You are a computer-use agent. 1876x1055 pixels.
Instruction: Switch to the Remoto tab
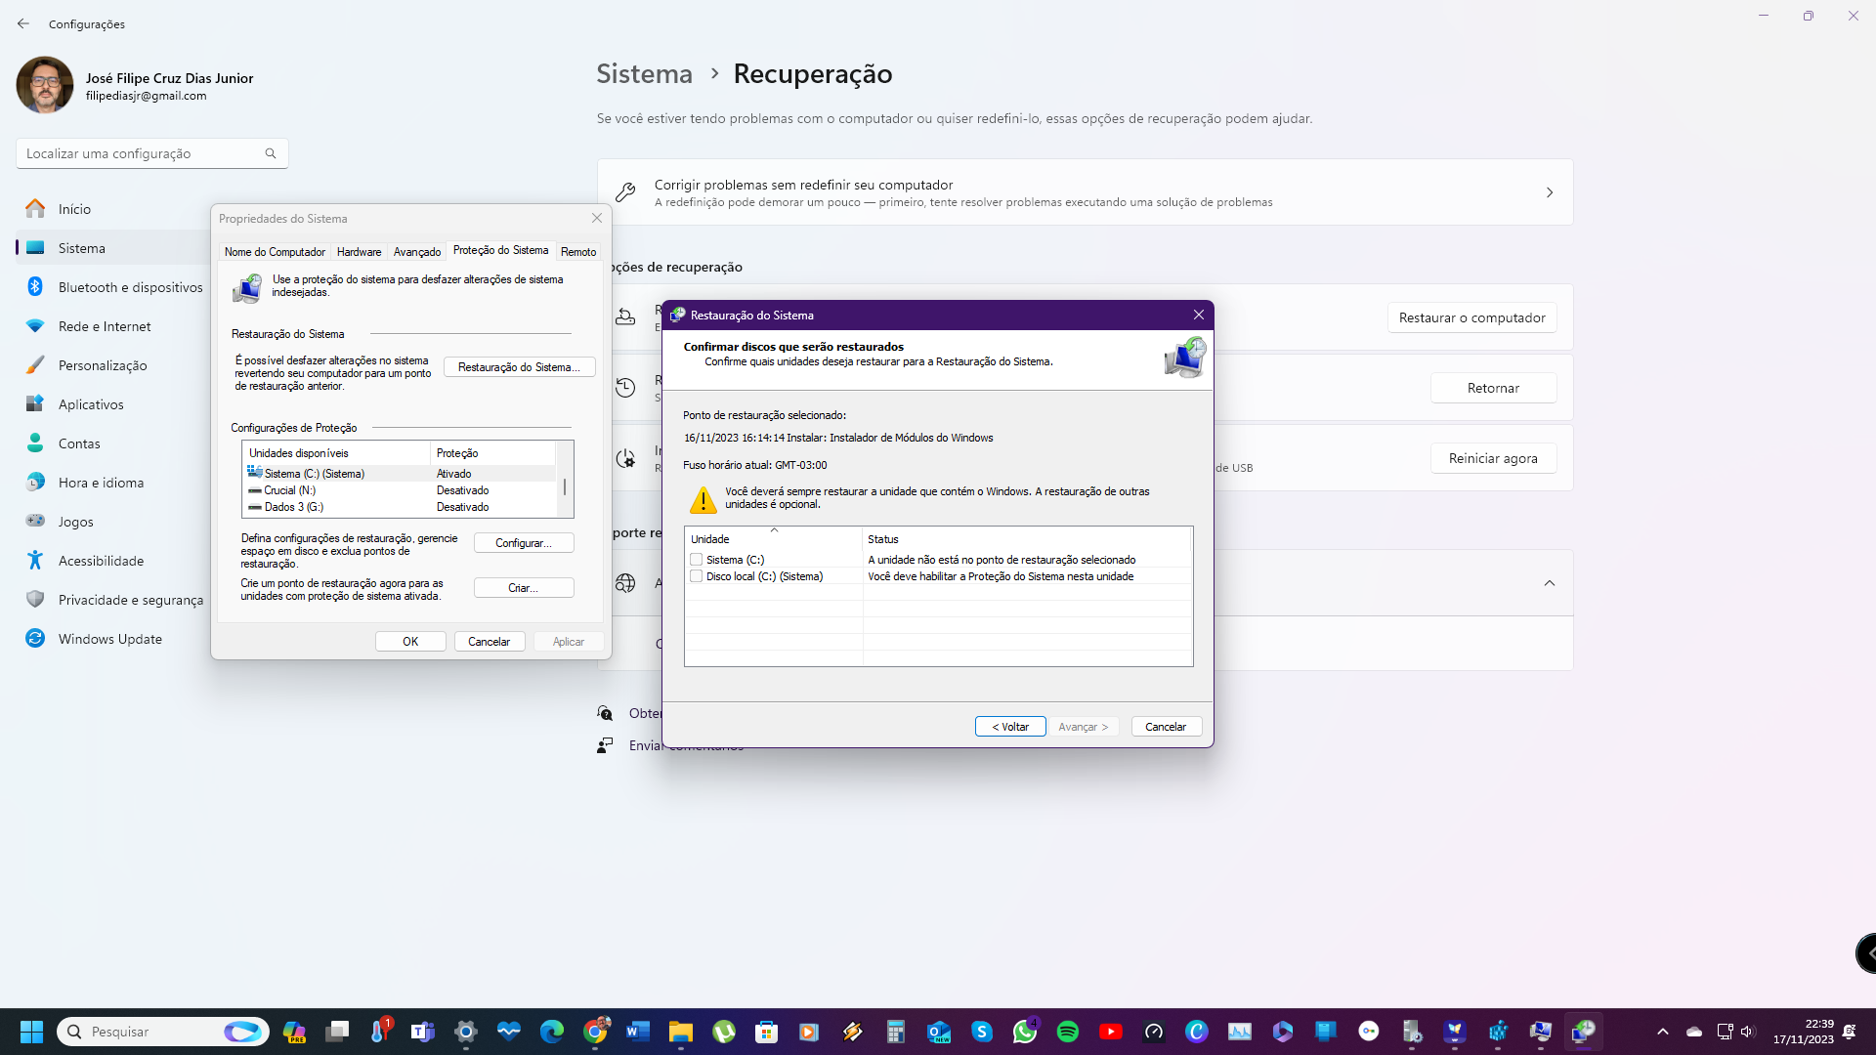[x=578, y=252]
